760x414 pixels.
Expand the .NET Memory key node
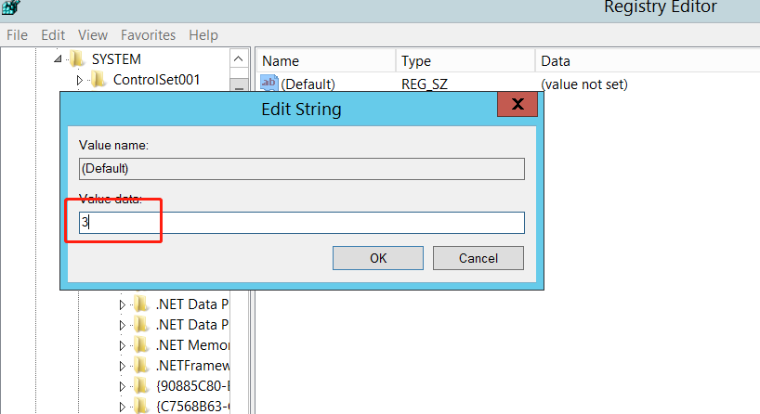coord(122,345)
